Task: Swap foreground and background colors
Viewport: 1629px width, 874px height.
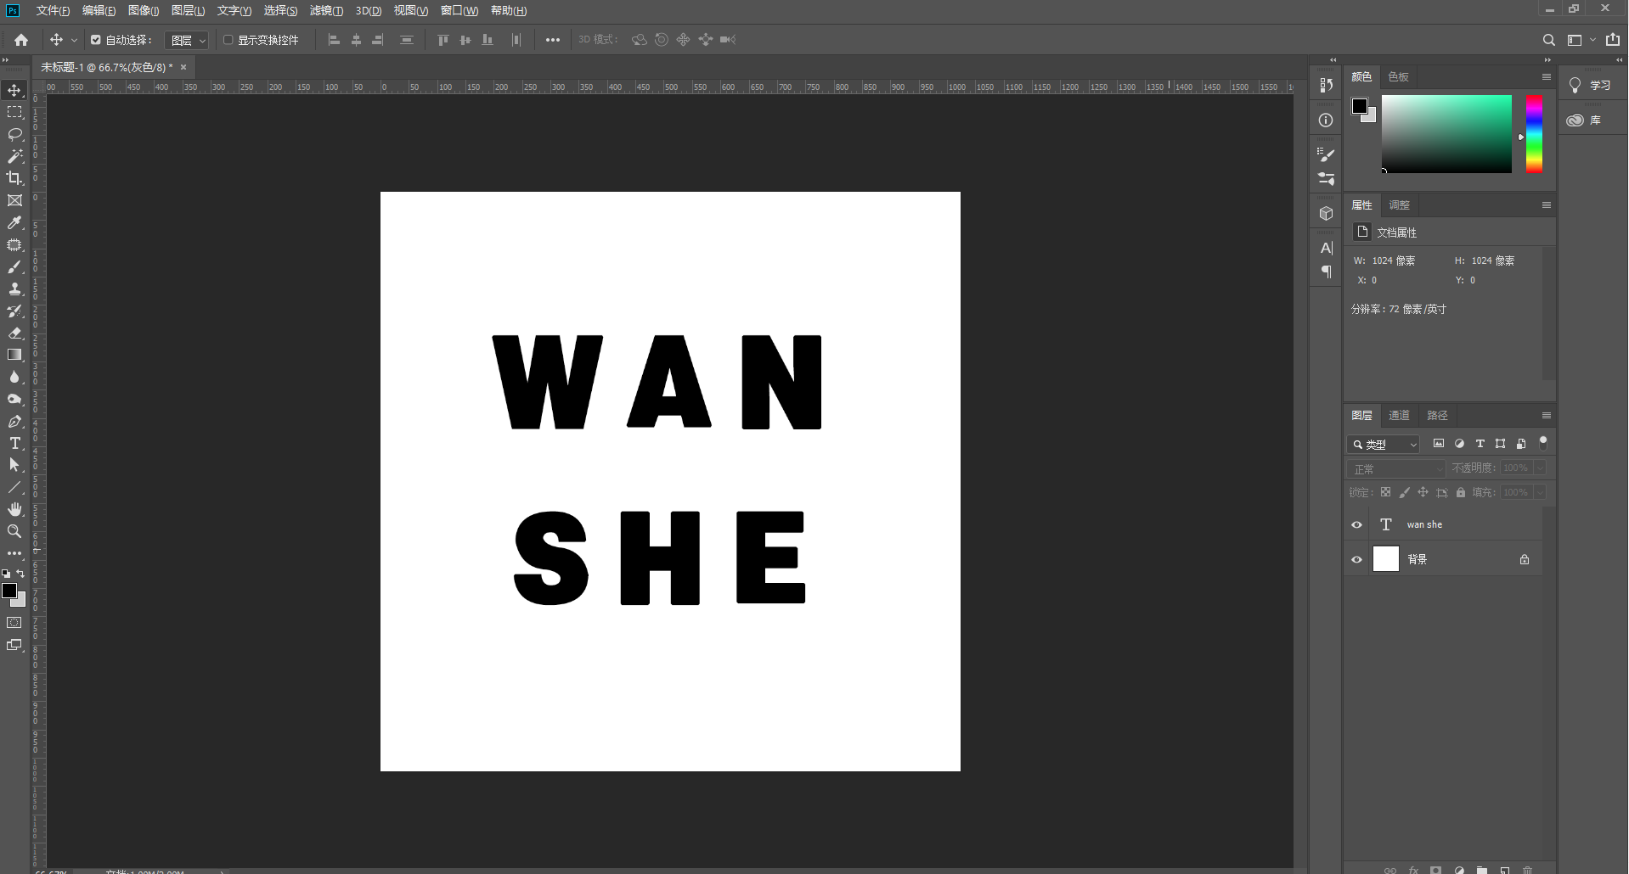Action: coord(21,574)
